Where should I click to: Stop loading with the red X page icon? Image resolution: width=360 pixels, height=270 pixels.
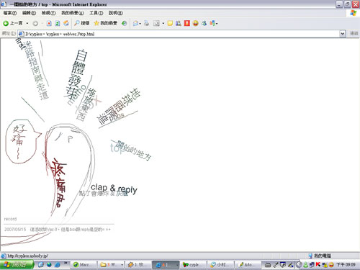(x=49, y=23)
